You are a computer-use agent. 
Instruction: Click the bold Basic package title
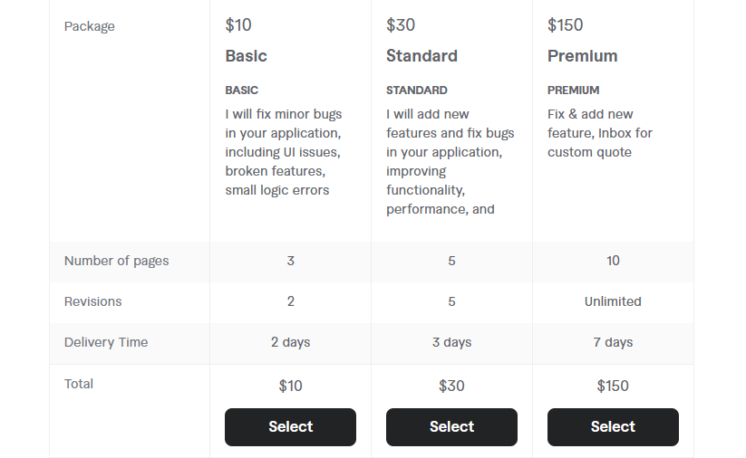pyautogui.click(x=247, y=56)
